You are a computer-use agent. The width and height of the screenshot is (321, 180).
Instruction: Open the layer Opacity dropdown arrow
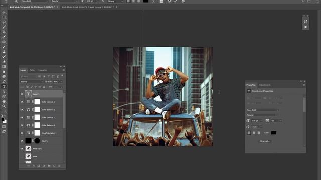[61, 82]
